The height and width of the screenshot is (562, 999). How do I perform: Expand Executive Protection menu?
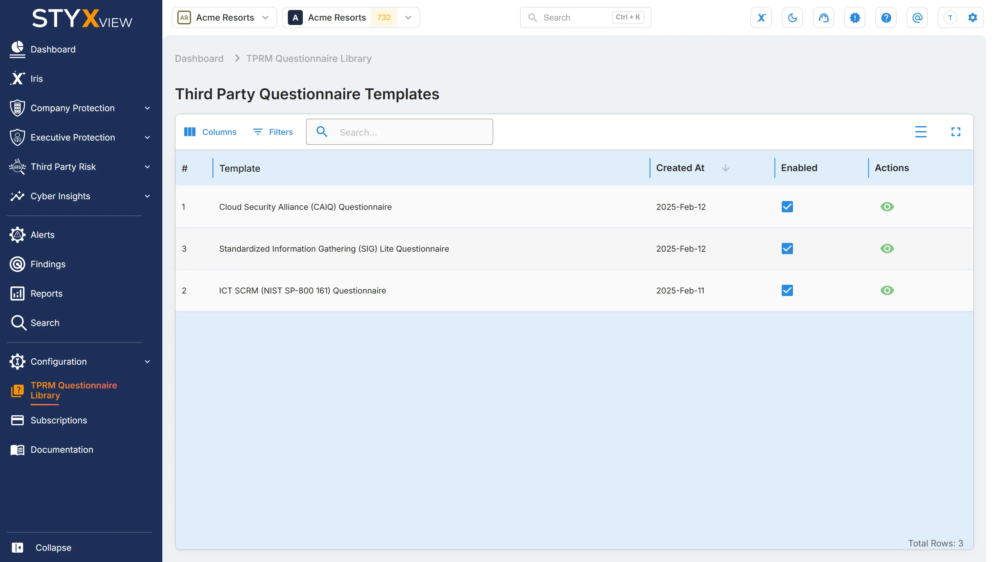(147, 137)
